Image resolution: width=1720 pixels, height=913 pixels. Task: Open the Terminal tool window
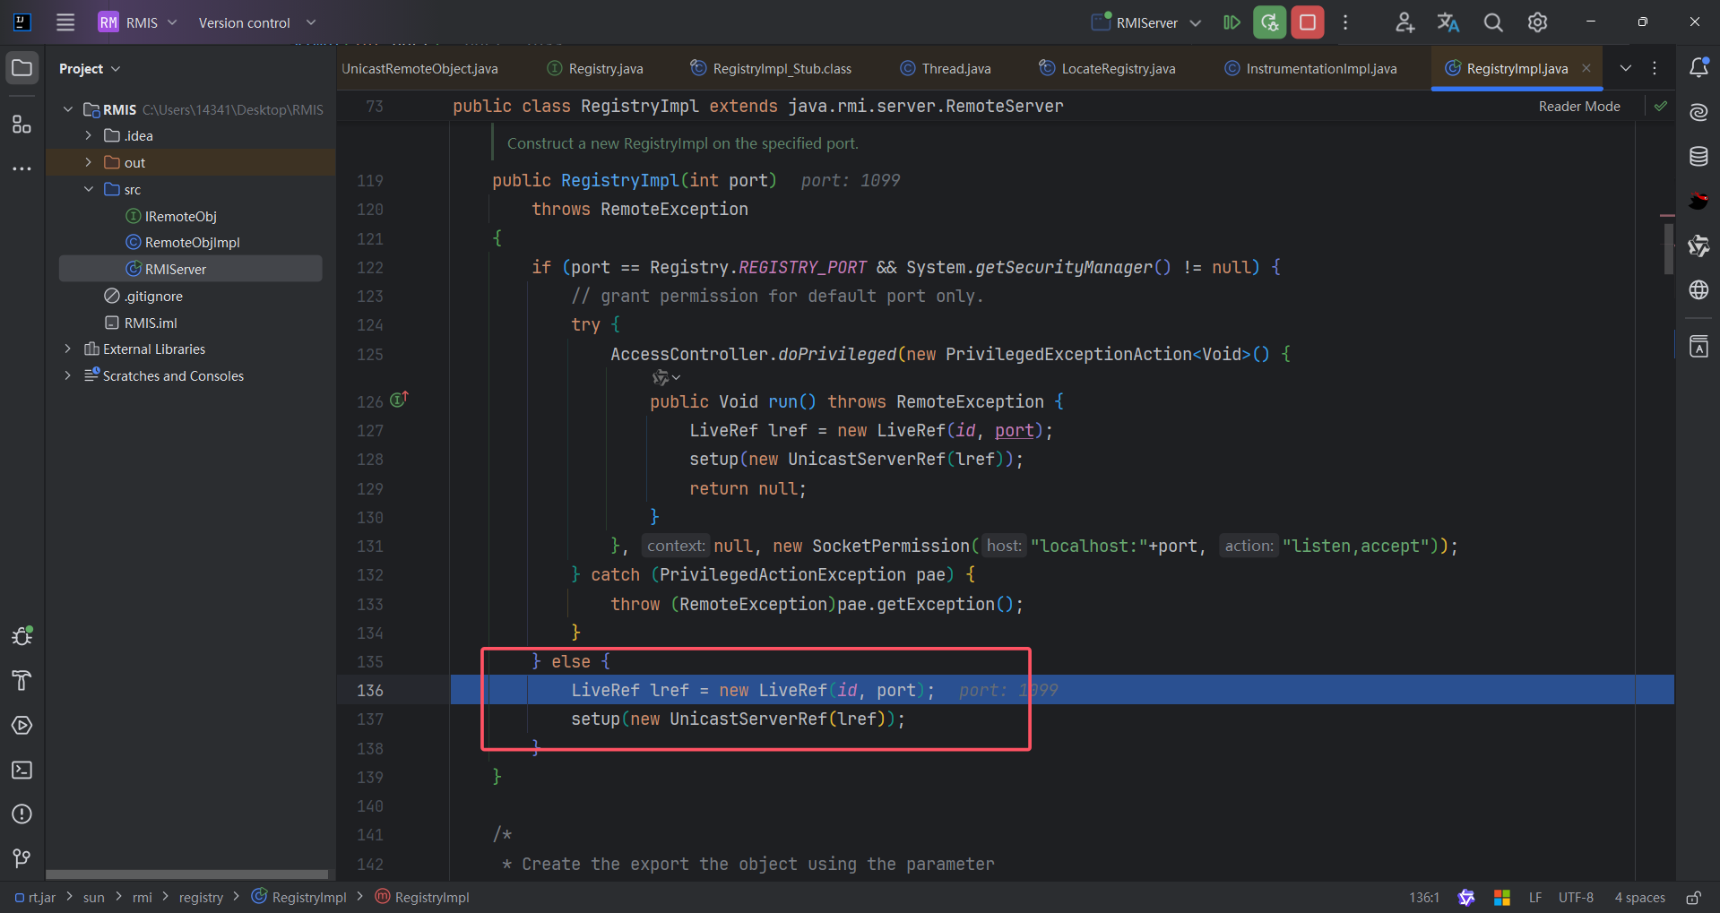tap(22, 771)
